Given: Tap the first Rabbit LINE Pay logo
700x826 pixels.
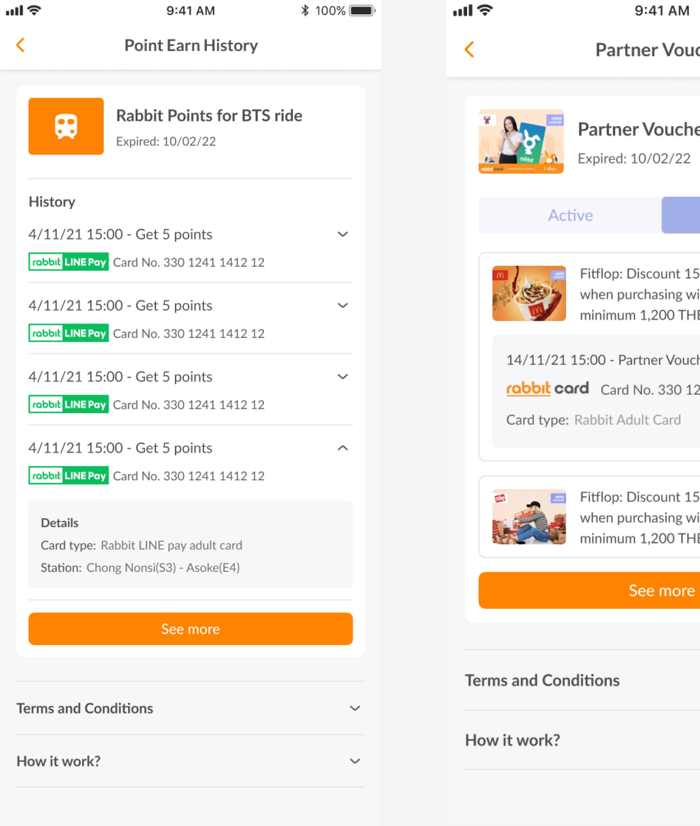Looking at the screenshot, I should [x=68, y=262].
